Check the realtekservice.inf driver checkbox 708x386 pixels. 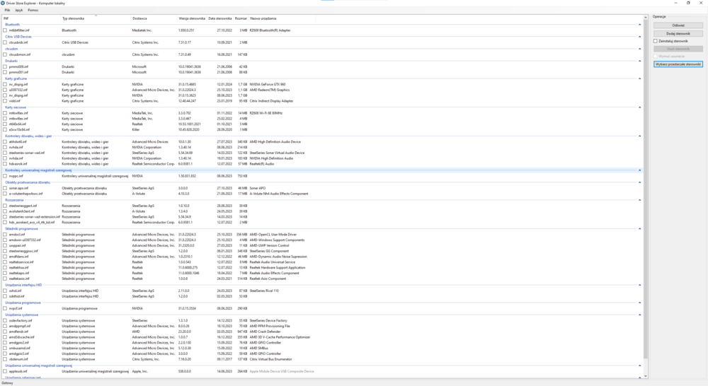(5, 262)
